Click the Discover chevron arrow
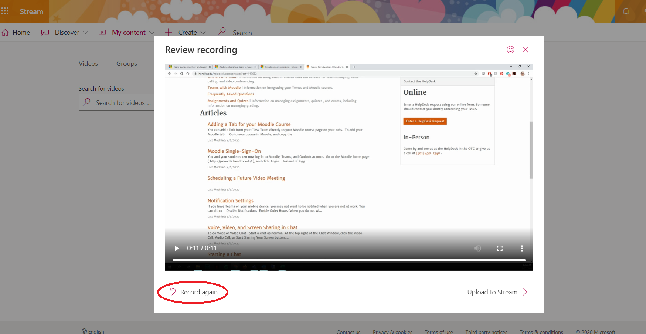646x334 pixels. point(85,33)
